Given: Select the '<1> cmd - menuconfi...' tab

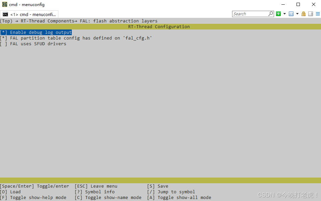Looking at the screenshot, I should point(30,14).
